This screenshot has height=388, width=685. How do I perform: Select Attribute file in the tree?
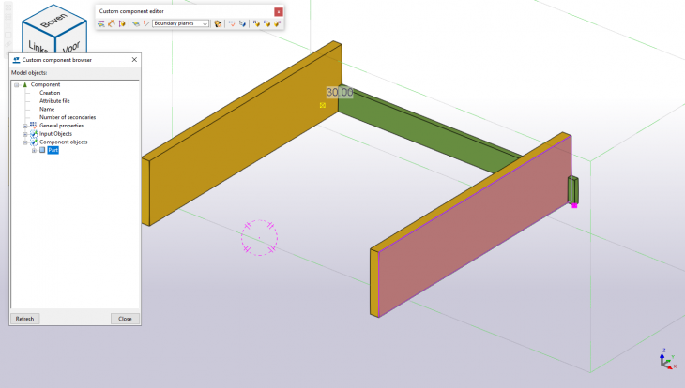click(x=54, y=101)
